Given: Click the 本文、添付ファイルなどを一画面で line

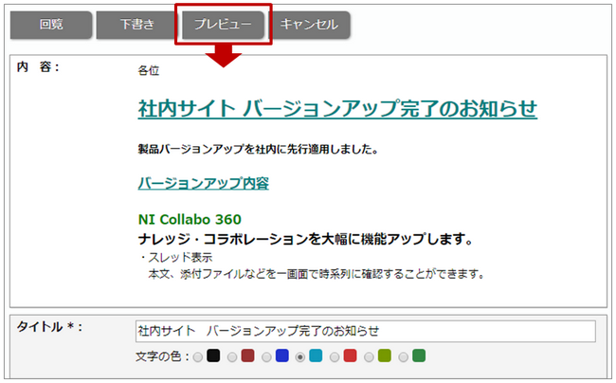Looking at the screenshot, I should (x=317, y=274).
